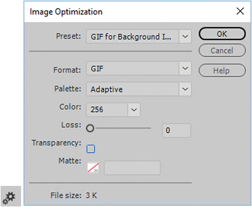Open the Matte color picker swatch
Viewport: 252px width, 207px height.
92,167
